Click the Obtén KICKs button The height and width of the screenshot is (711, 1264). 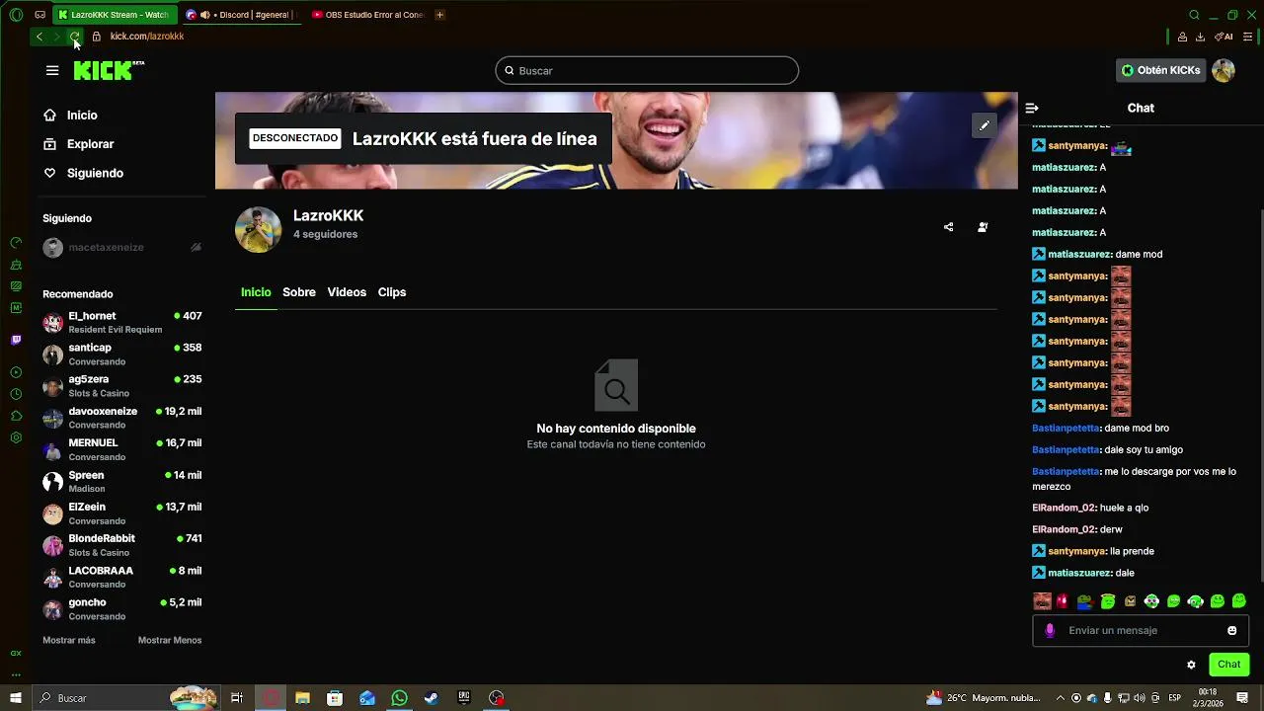(1161, 70)
